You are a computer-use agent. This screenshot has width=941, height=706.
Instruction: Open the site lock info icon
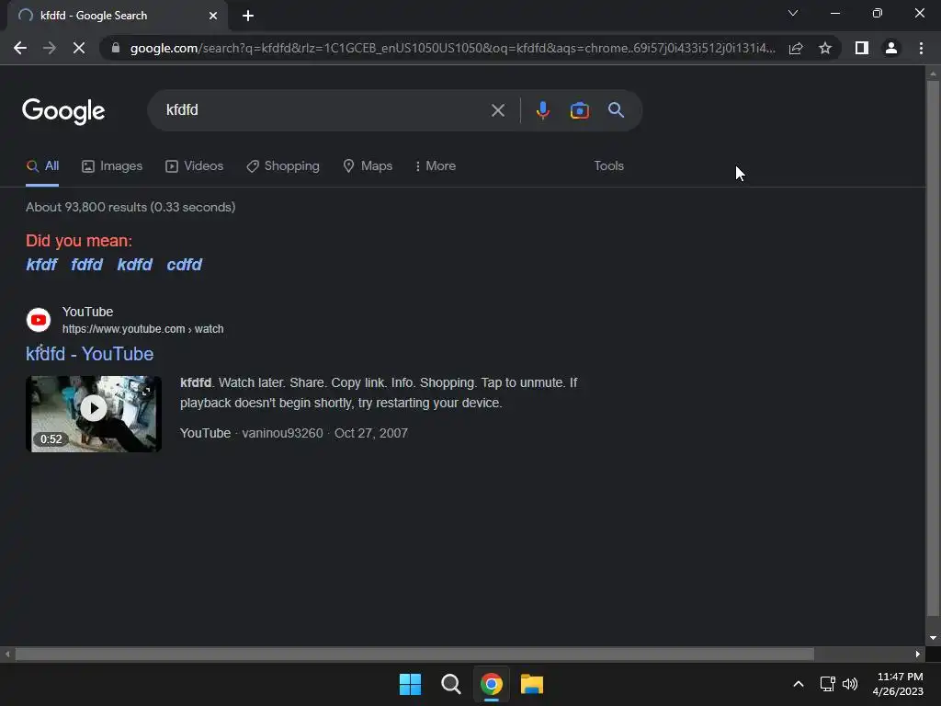(x=116, y=48)
